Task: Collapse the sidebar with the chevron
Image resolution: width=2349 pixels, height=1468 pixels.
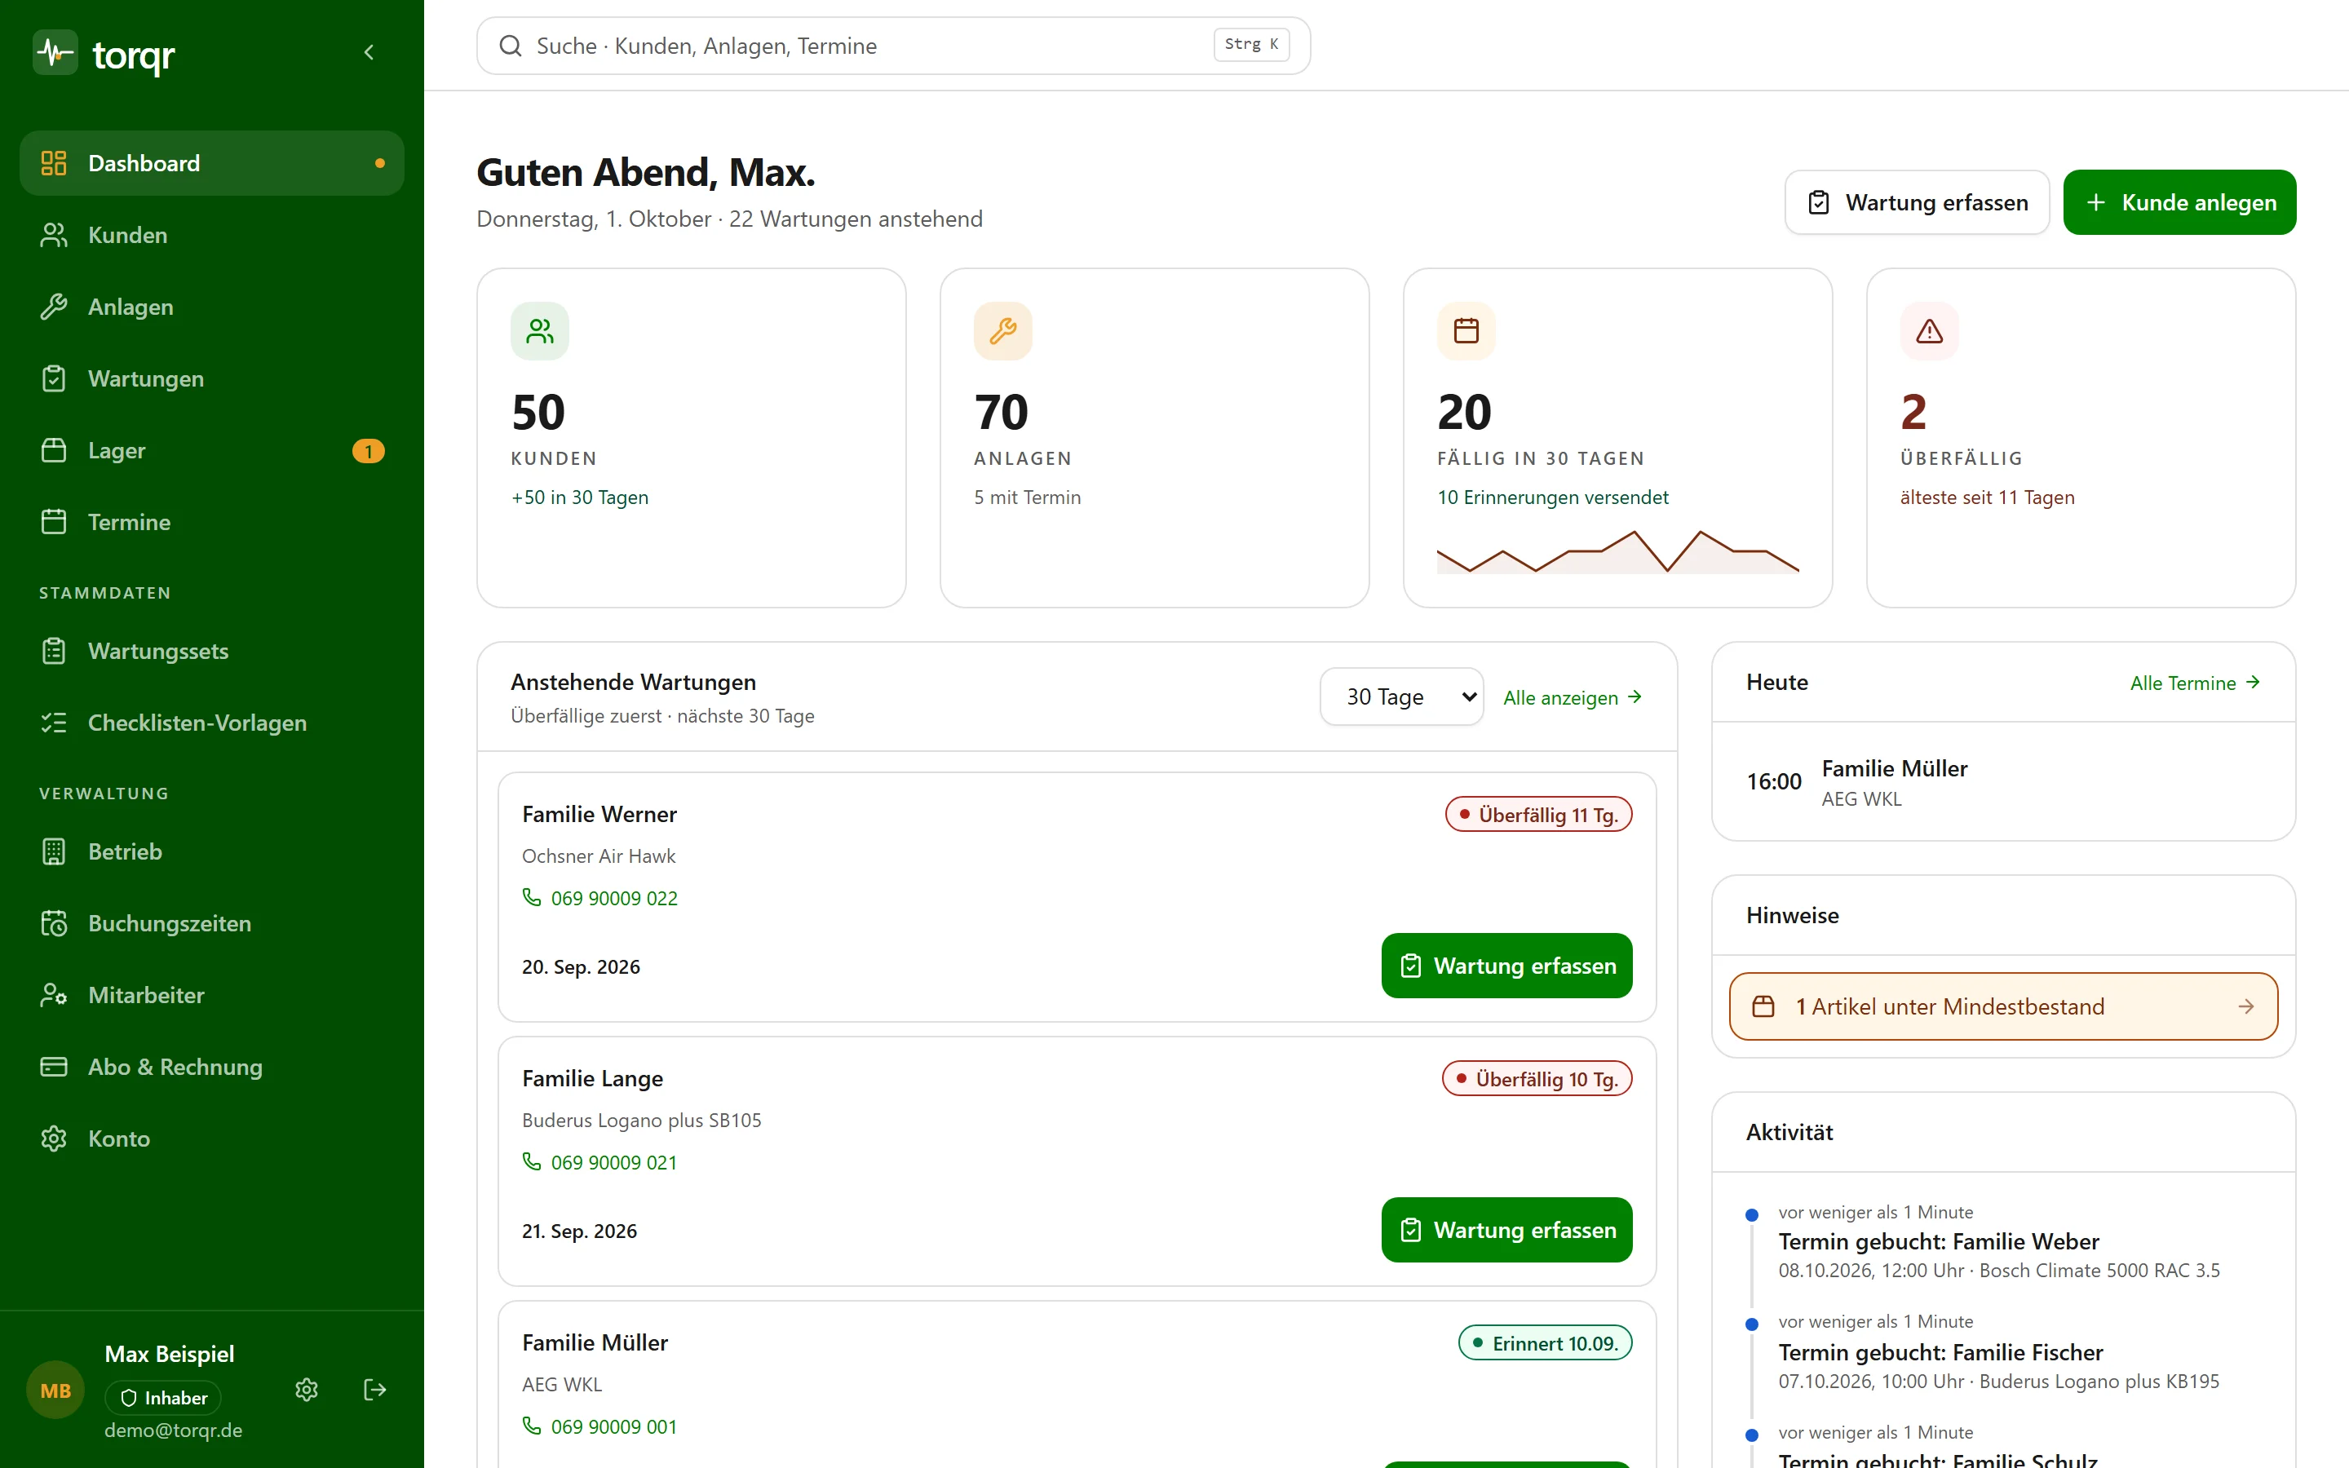Action: point(369,52)
